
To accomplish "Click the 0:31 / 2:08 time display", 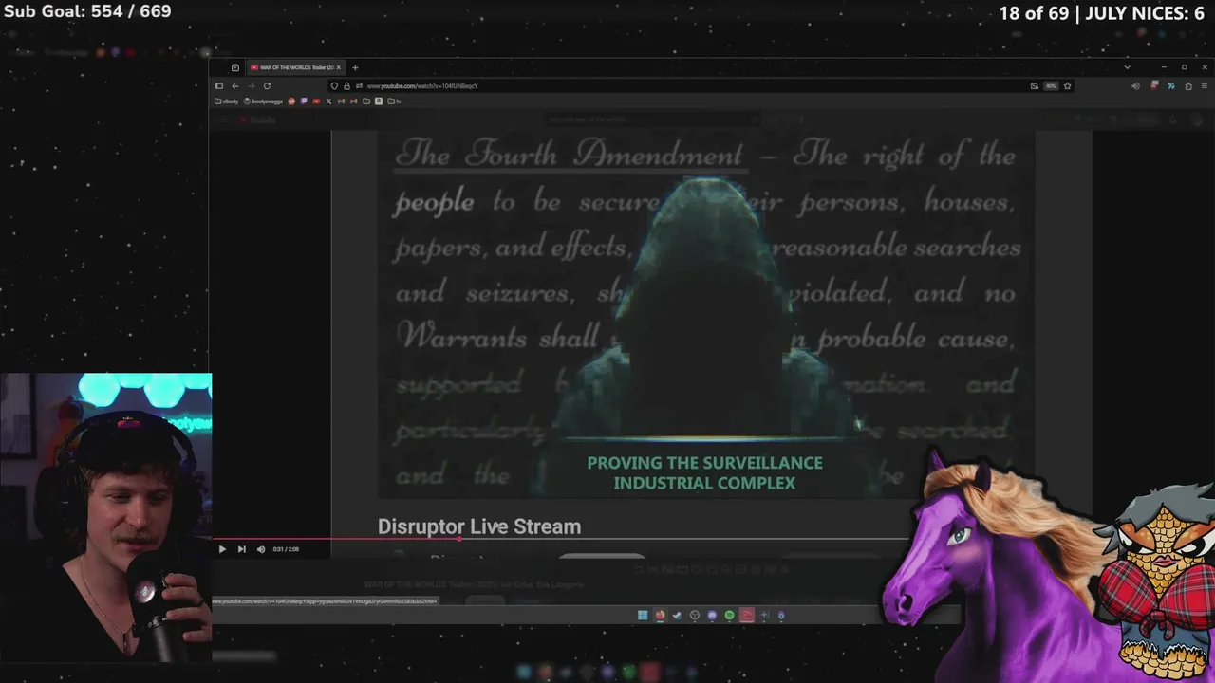I will (x=286, y=549).
